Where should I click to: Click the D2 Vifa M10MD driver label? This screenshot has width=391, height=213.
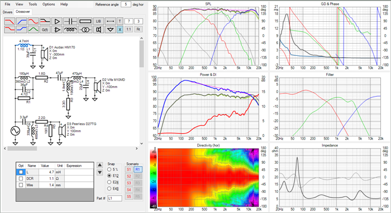[x=113, y=80]
